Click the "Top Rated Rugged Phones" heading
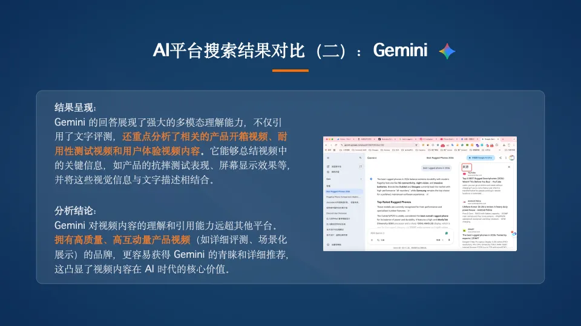 (394, 202)
